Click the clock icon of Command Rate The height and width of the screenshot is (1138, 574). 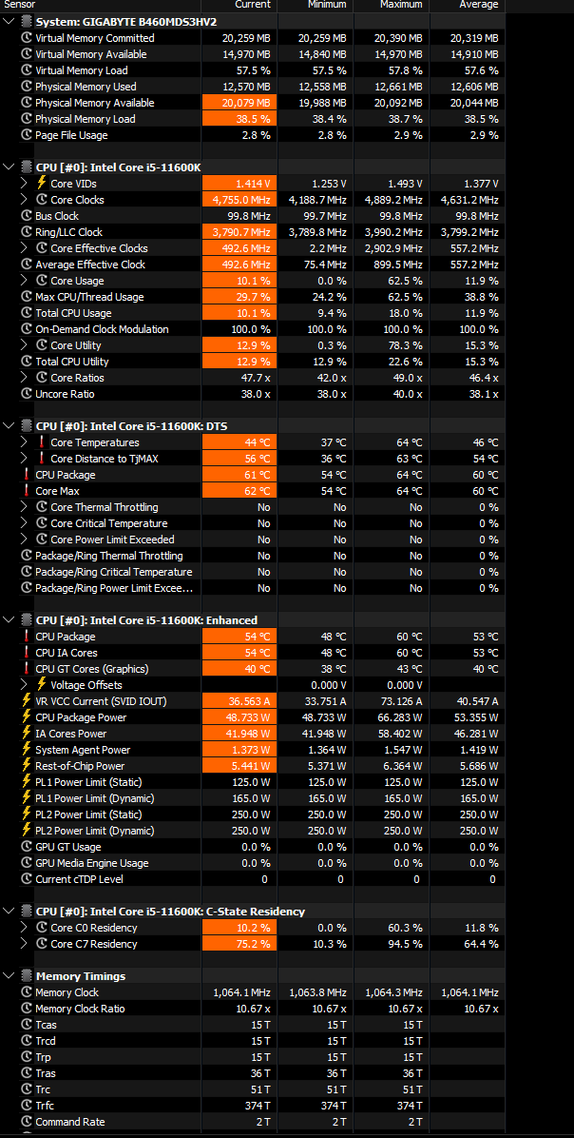pos(26,1122)
